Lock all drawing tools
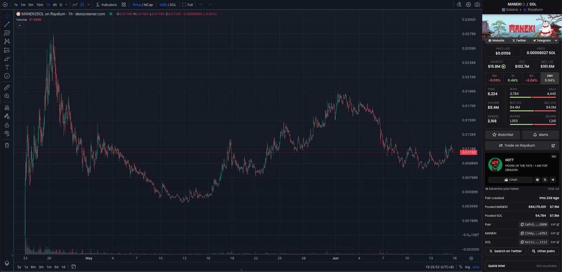This screenshot has width=562, height=272. point(7,125)
